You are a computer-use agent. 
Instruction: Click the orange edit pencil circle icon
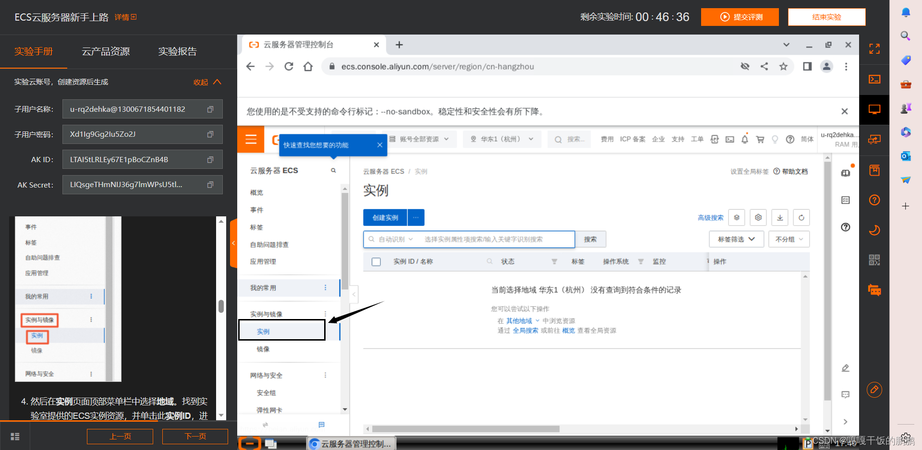pyautogui.click(x=874, y=390)
